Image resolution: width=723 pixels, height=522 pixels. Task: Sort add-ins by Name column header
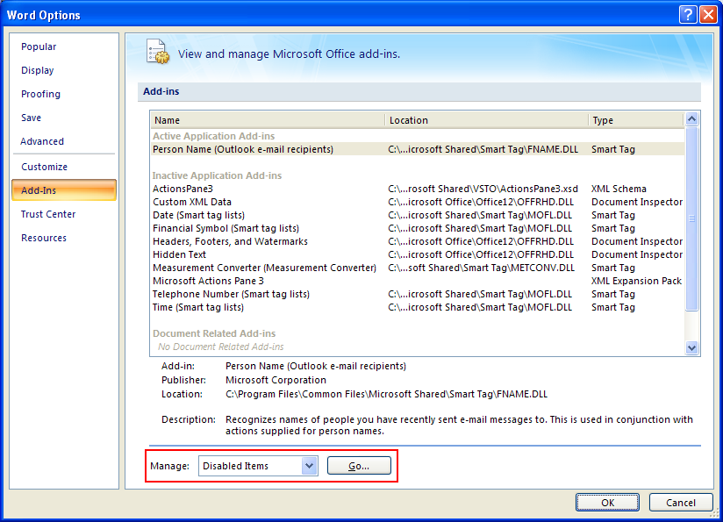tap(268, 120)
